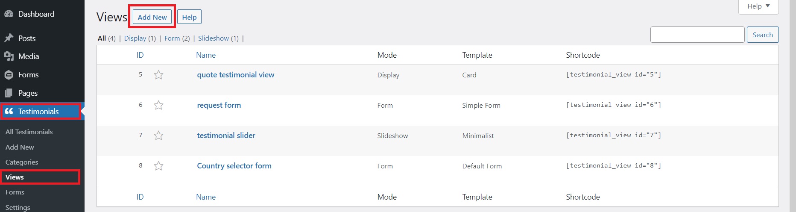Open Settings in Testimonials submenu
796x212 pixels.
pos(18,207)
